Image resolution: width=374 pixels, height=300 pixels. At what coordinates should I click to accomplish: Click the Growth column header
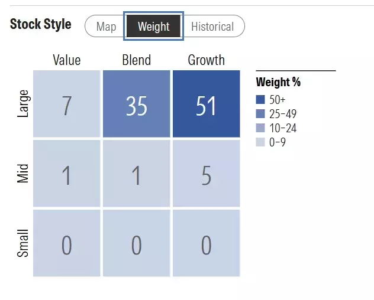206,60
